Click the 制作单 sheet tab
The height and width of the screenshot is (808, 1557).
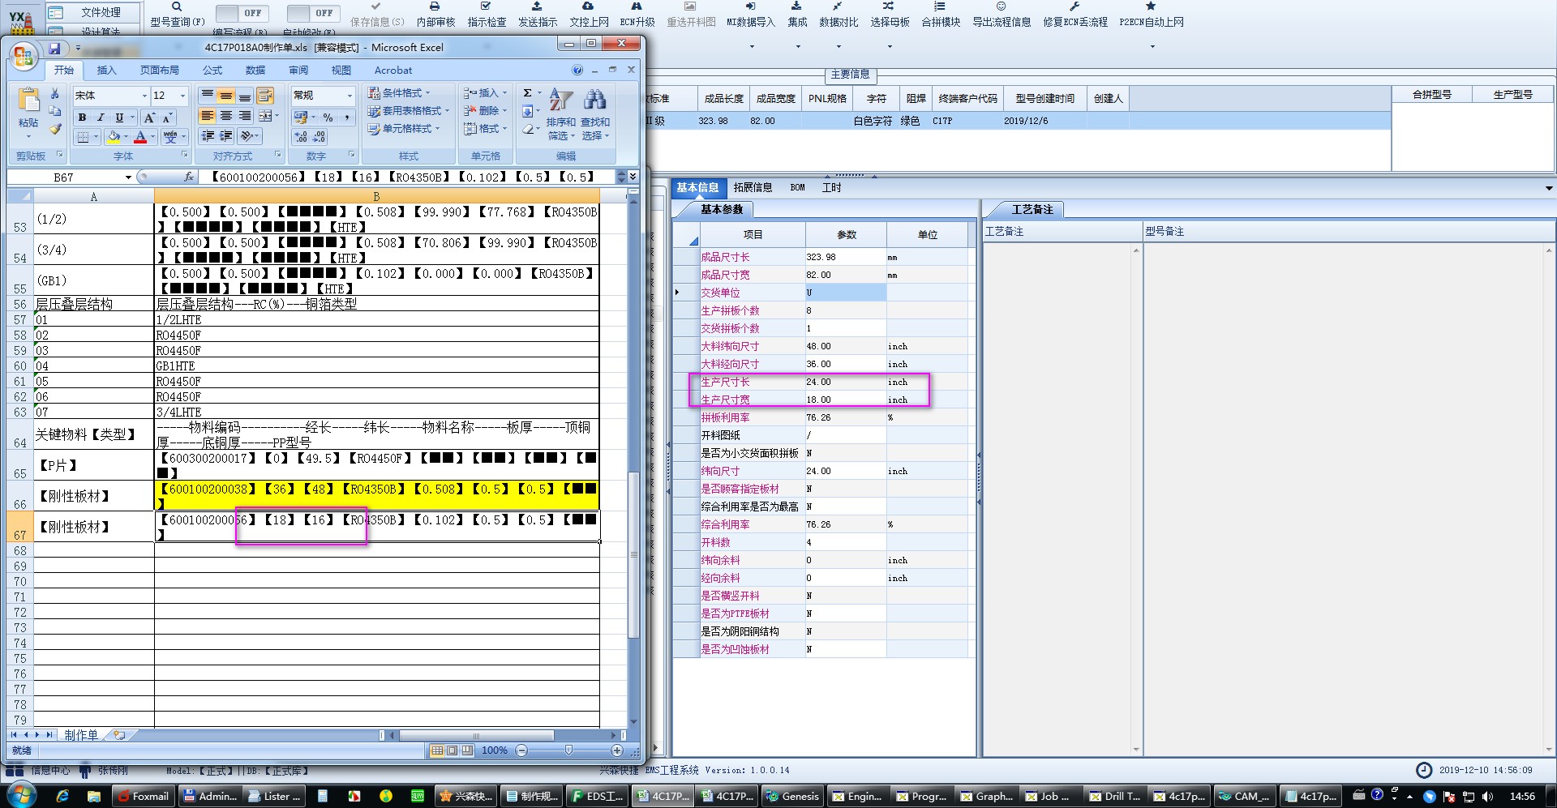click(x=81, y=735)
